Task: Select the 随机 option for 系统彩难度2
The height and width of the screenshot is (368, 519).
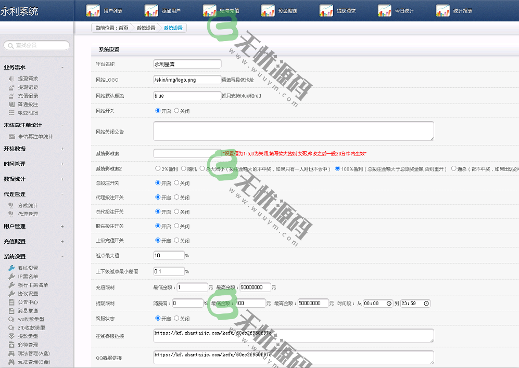Action: tap(184, 168)
